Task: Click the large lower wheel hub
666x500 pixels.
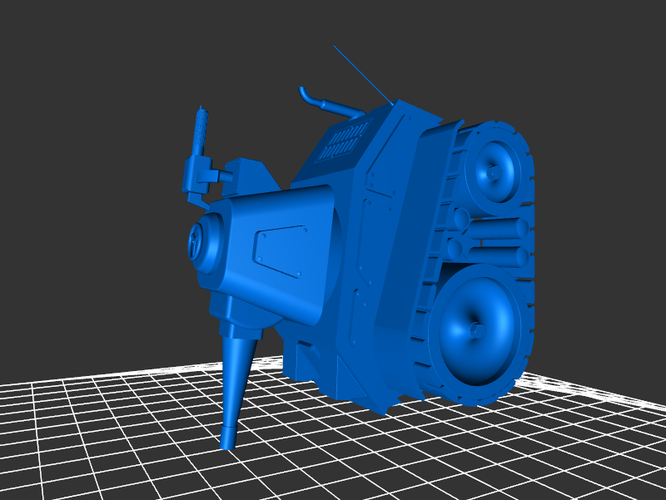Action: (477, 329)
